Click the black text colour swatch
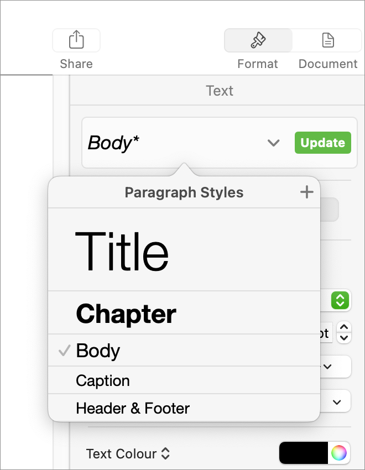 [x=304, y=452]
